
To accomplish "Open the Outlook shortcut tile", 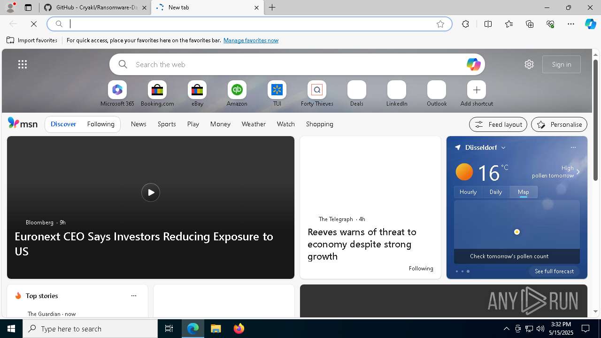I will click(437, 94).
